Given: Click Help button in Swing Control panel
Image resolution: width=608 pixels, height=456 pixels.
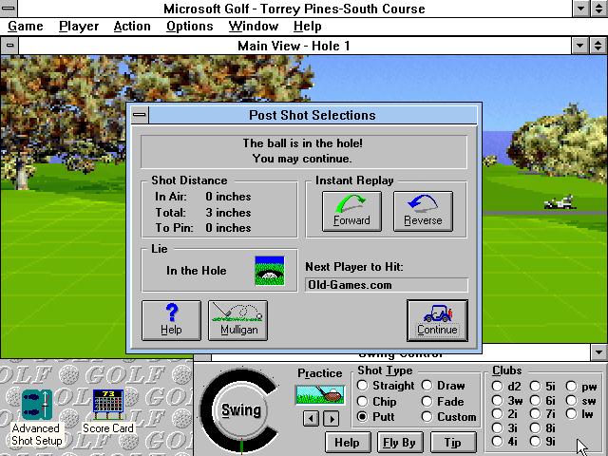Looking at the screenshot, I should click(x=347, y=443).
